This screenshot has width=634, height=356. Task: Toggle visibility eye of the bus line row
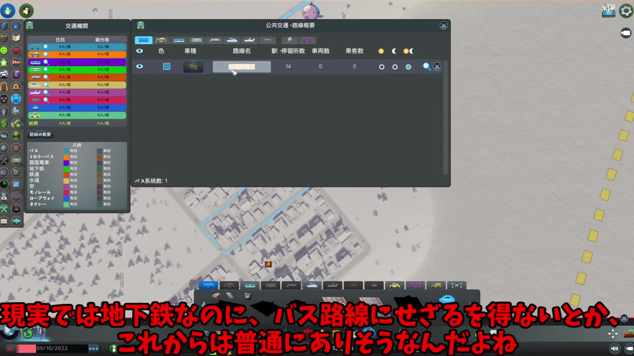click(139, 66)
